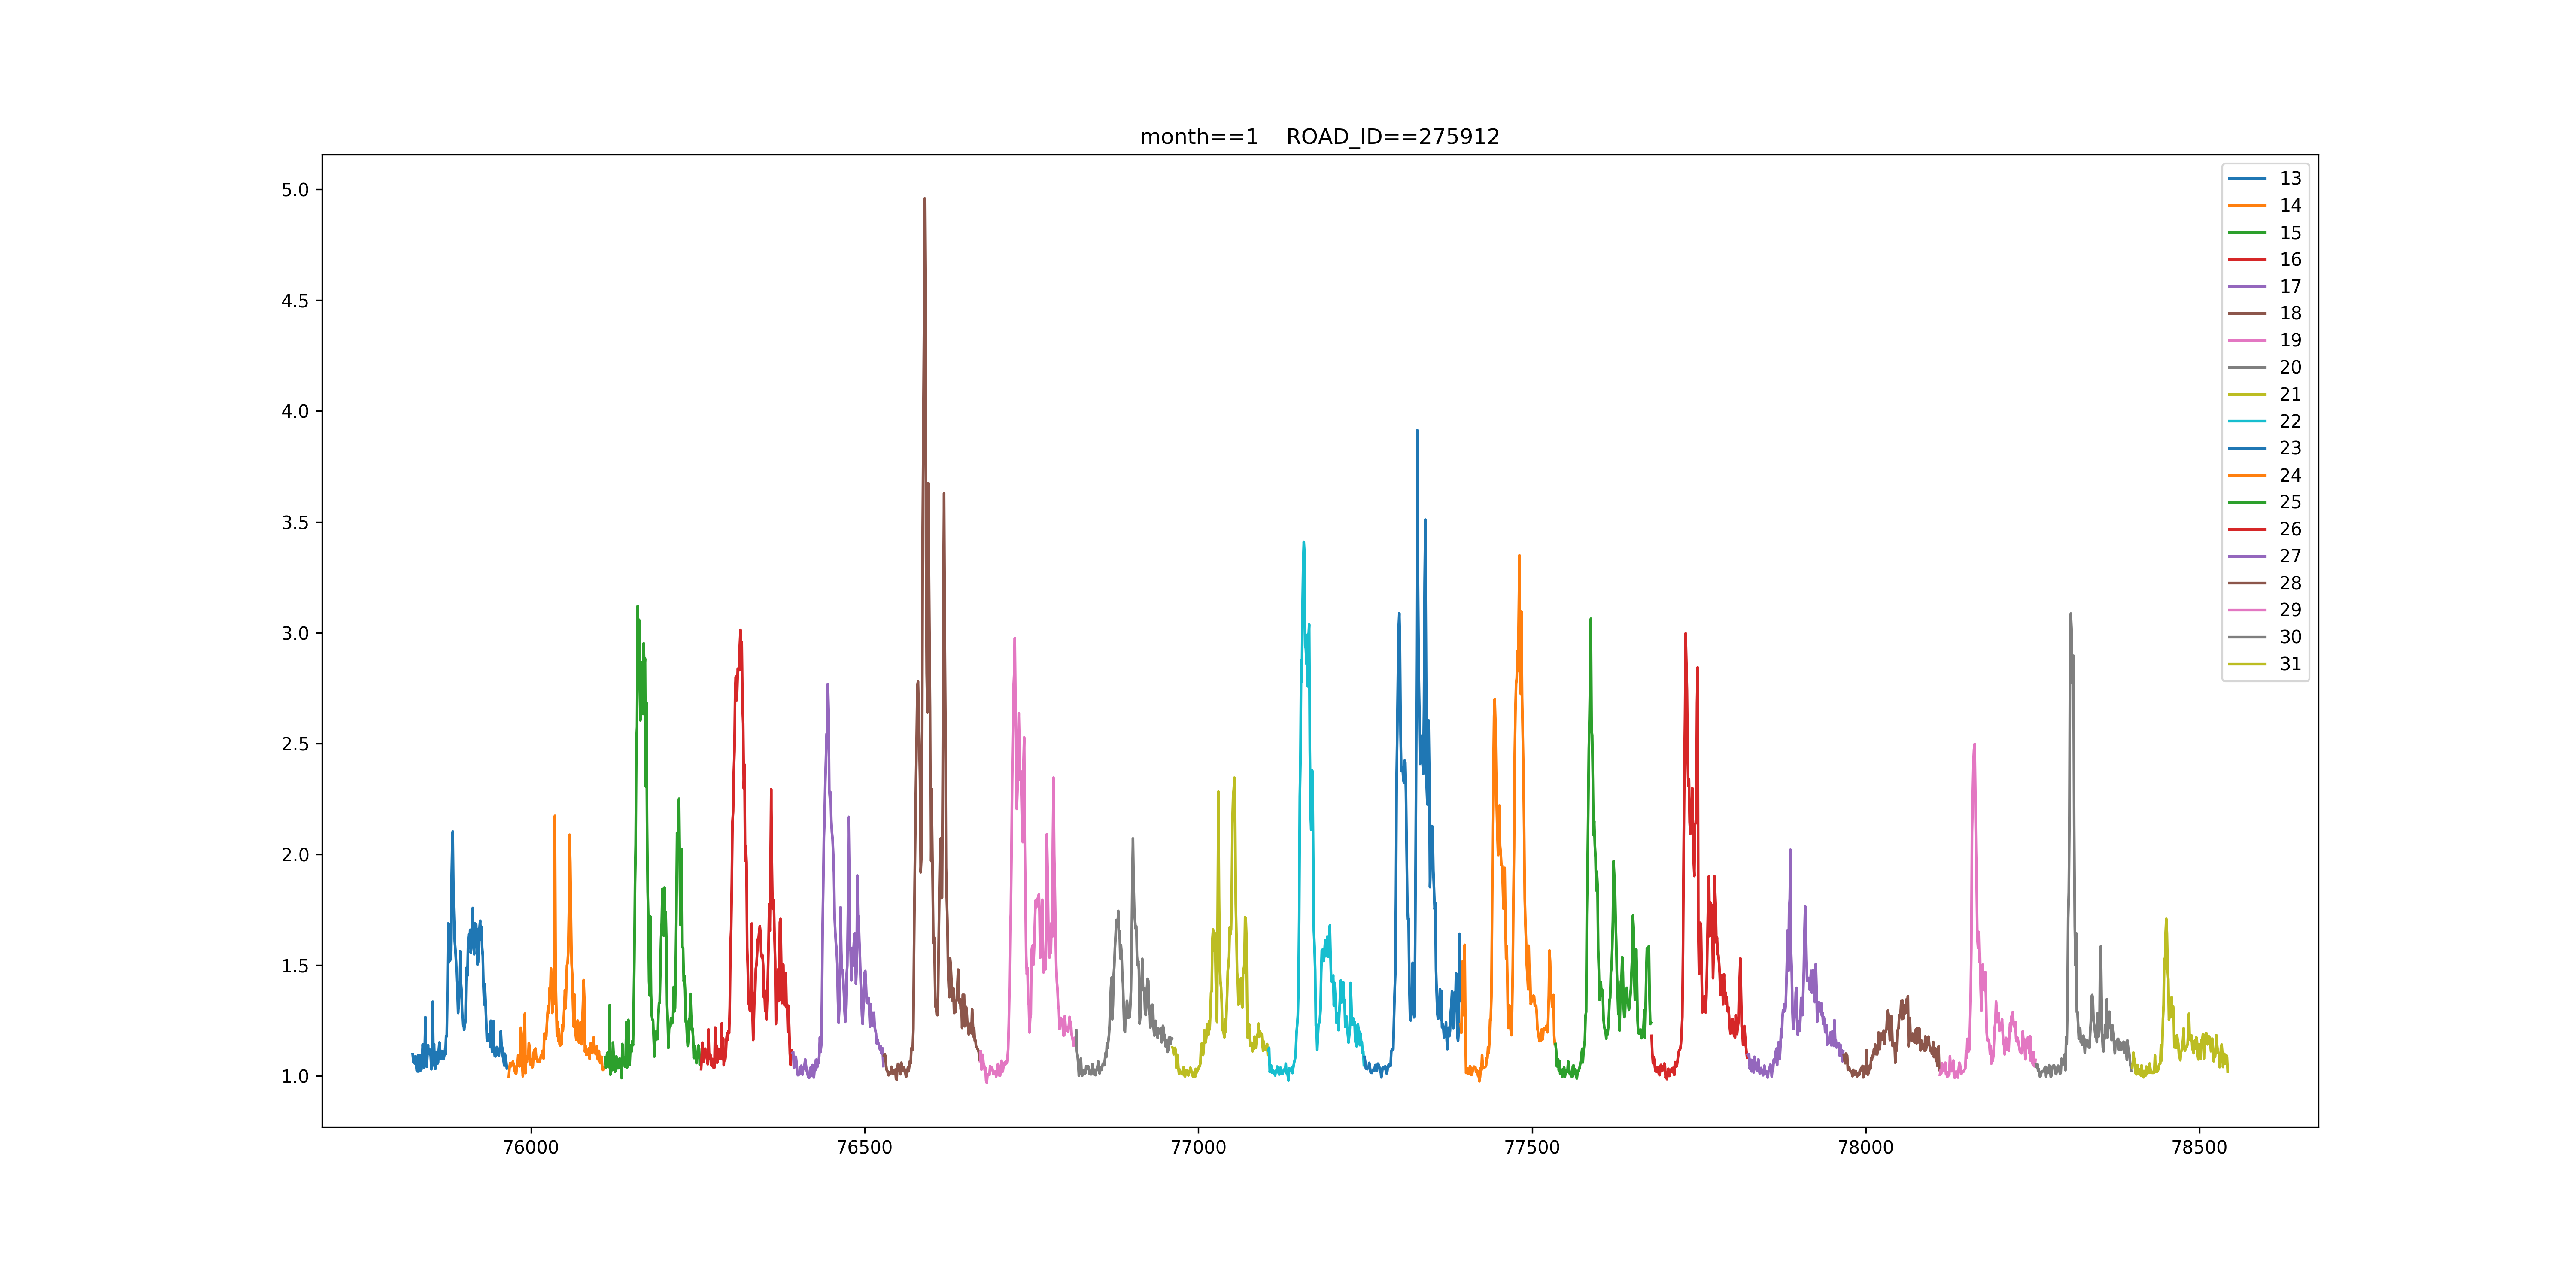Click y-axis tick label 1.5
Image resolution: width=2576 pixels, height=1288 pixels.
(295, 966)
